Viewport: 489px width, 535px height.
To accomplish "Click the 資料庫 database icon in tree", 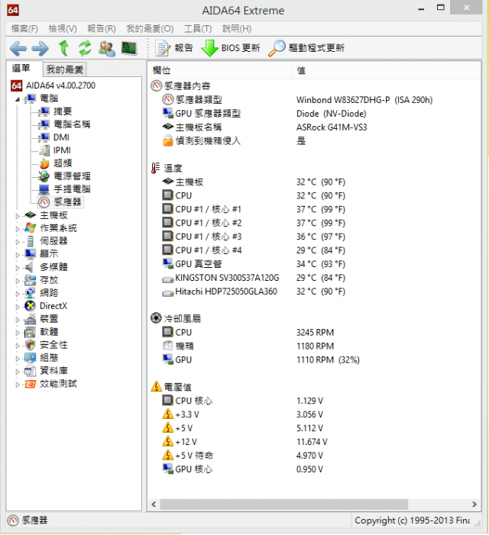I will 30,371.
